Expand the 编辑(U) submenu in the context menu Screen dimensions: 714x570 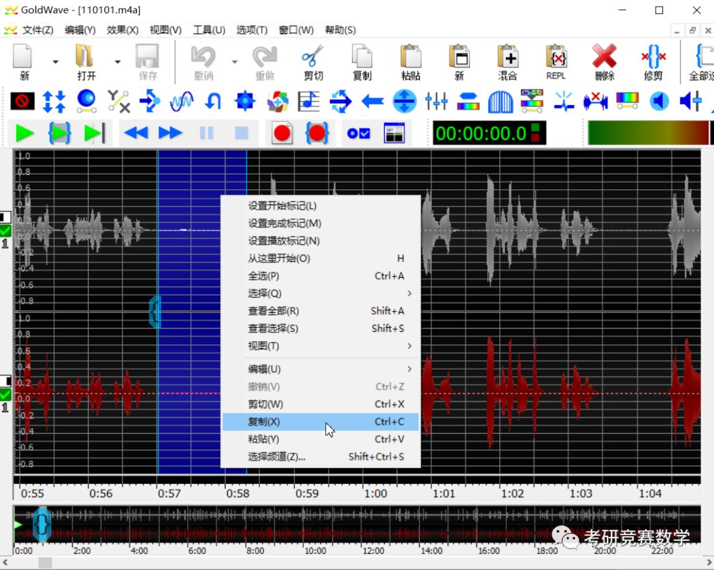321,369
